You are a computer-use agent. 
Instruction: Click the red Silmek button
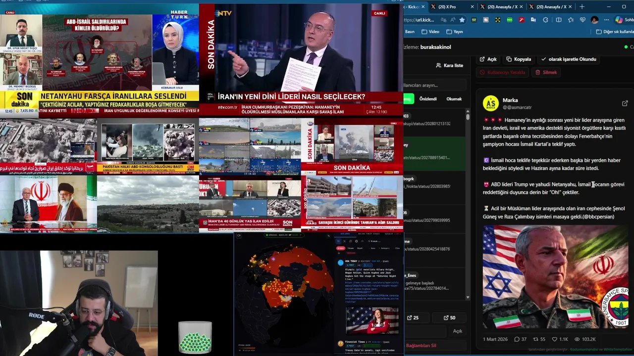pyautogui.click(x=546, y=72)
